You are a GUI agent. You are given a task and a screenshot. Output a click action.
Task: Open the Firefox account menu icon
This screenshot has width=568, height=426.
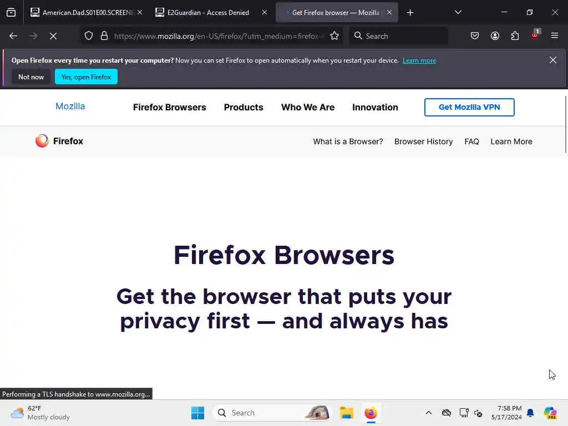point(495,36)
